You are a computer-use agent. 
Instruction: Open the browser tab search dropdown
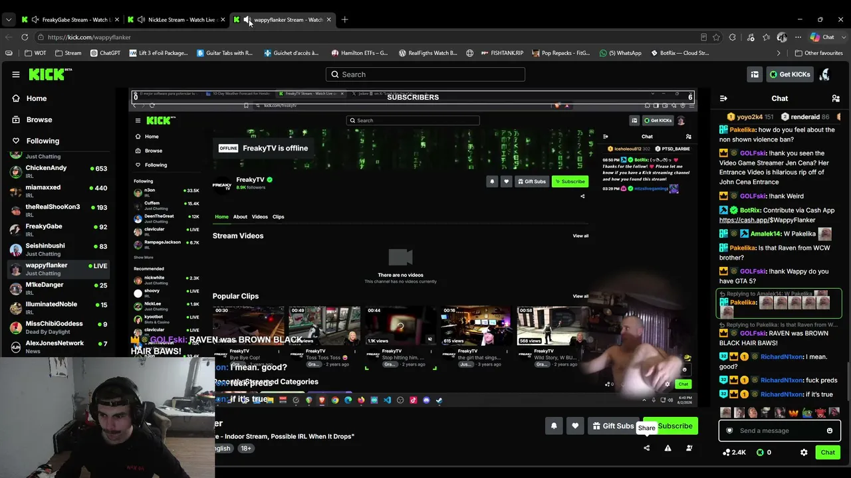[x=9, y=20]
